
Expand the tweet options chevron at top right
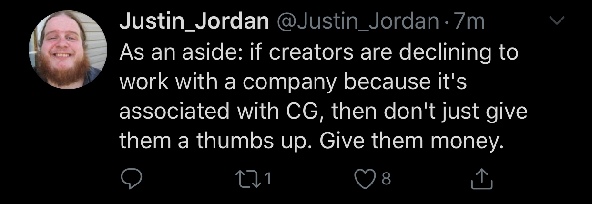pos(556,20)
